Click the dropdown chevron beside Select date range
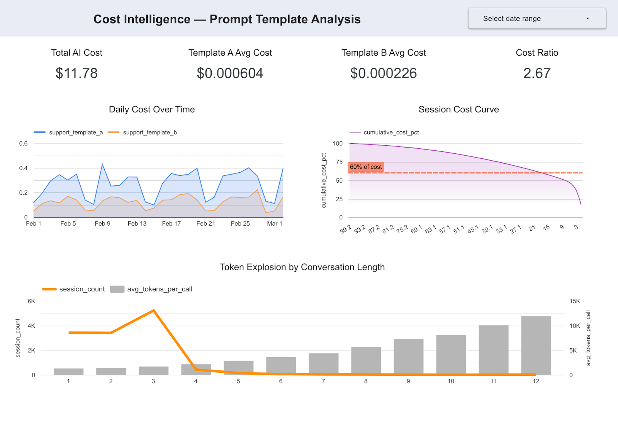Viewport: 618px width, 443px height. 588,18
